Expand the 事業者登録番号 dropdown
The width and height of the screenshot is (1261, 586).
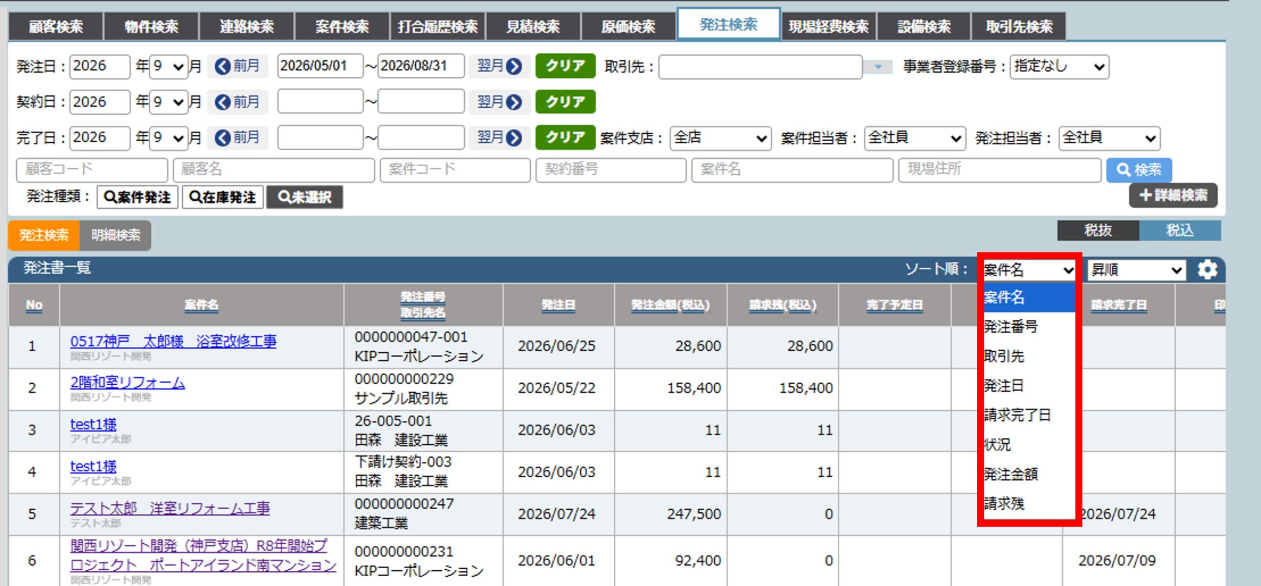tap(1059, 66)
